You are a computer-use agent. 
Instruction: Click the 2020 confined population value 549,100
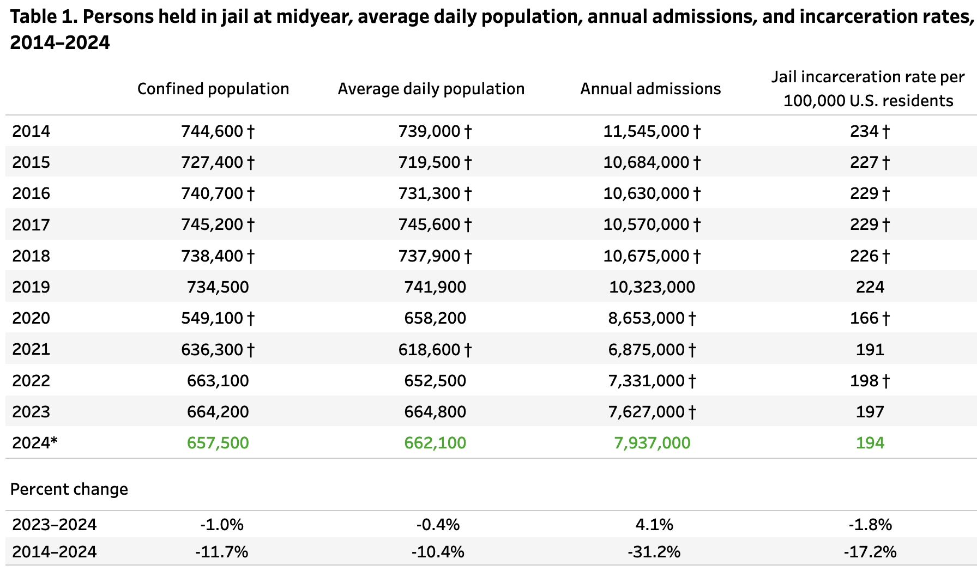coord(212,318)
